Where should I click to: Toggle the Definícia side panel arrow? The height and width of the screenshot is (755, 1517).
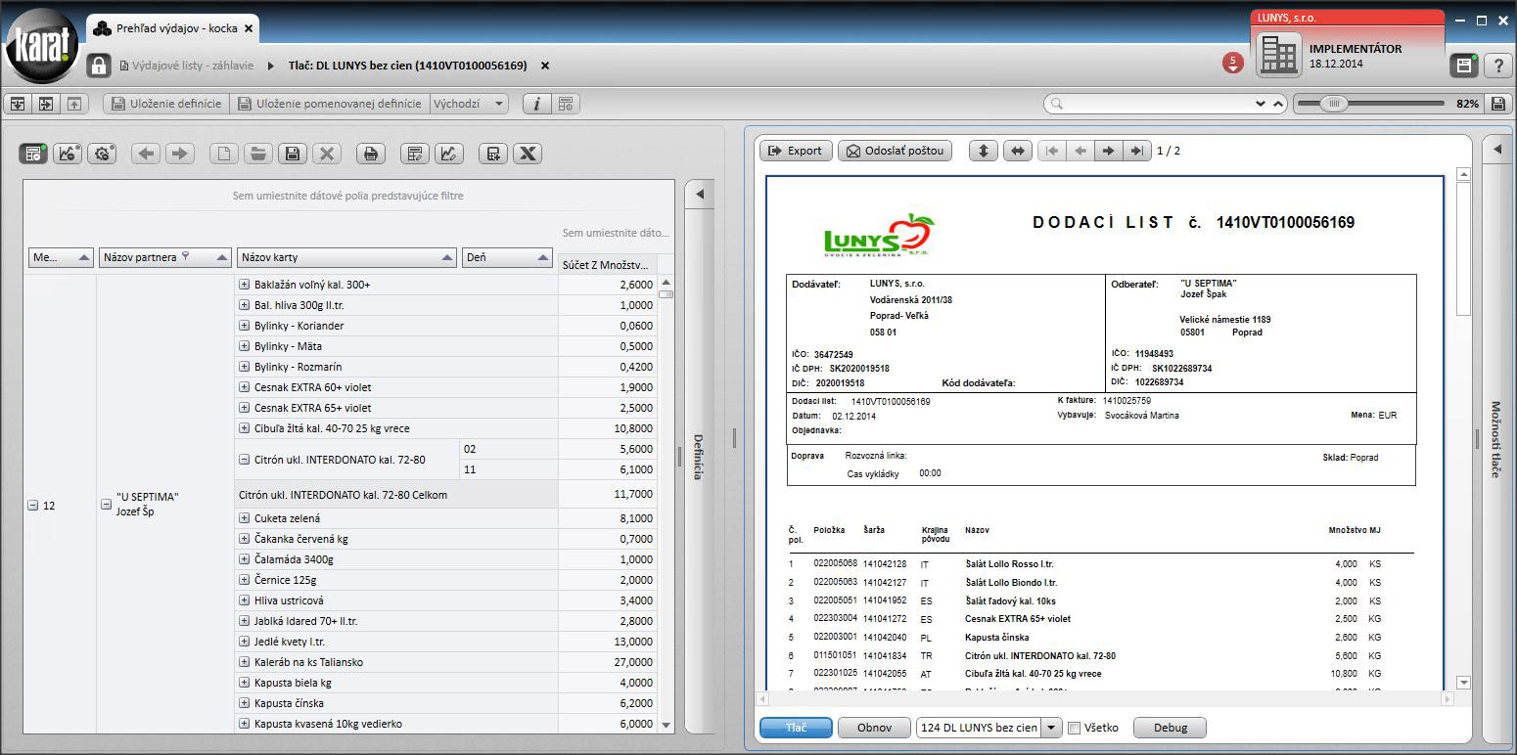point(699,194)
